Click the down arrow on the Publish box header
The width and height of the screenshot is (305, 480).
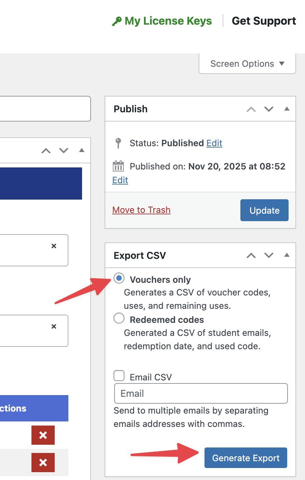point(269,109)
